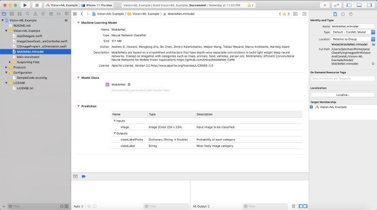Edit the Name field in inspector

click(x=352, y=26)
